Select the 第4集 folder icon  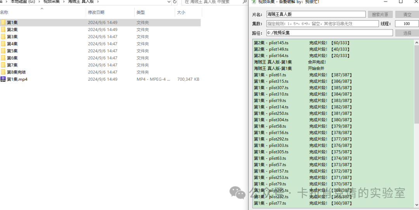click(3, 43)
